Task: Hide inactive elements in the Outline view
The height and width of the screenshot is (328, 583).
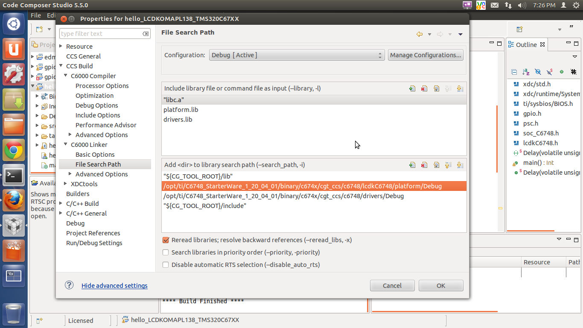Action: point(574,72)
